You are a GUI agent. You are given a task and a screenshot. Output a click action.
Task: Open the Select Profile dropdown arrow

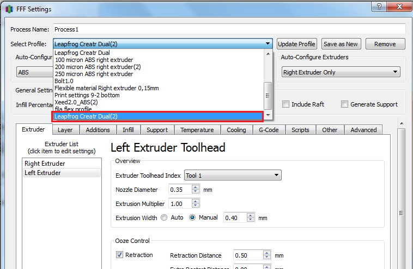(268, 43)
